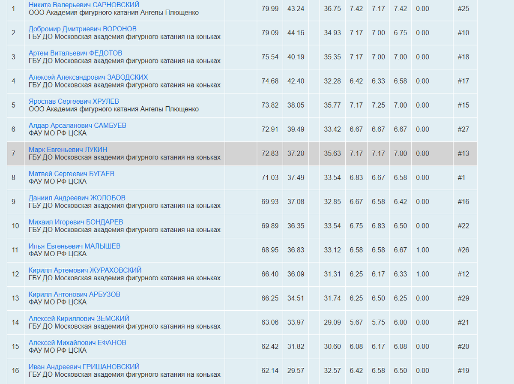Select club text under САРНОВСКИЙ
Screen dimensions: 514x384
[x=114, y=13]
